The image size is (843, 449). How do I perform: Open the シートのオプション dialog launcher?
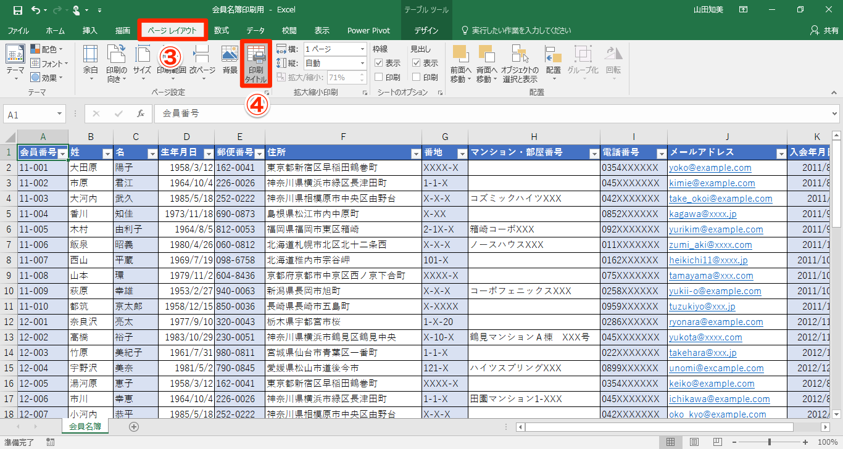(440, 93)
